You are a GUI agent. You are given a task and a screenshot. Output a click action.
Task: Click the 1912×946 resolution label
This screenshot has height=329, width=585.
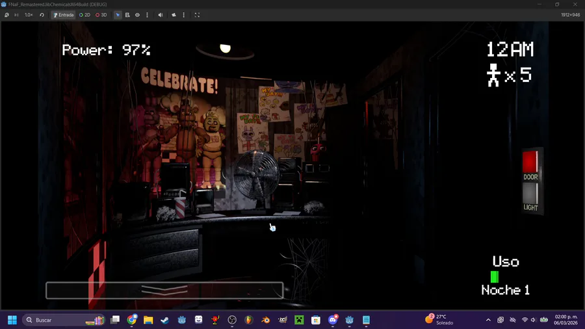[x=571, y=15]
